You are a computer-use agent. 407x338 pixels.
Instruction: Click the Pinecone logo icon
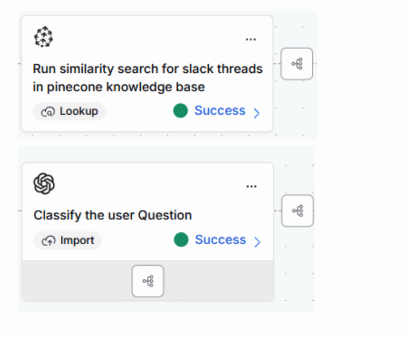tap(43, 37)
